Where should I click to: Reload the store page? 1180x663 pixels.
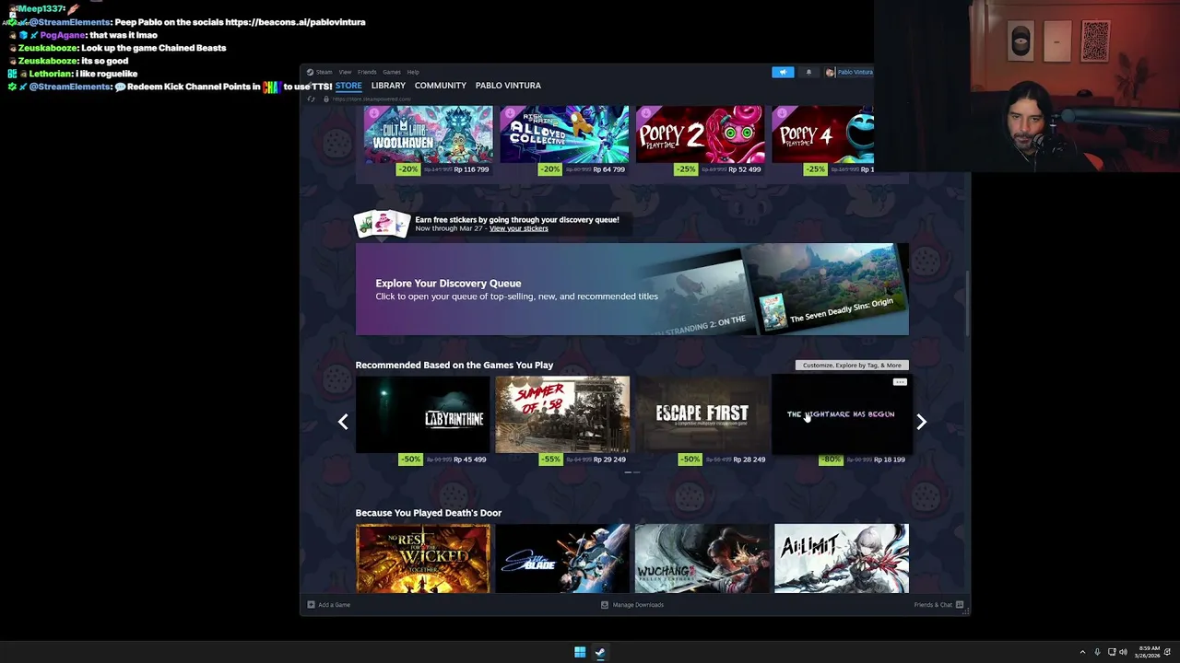point(311,99)
